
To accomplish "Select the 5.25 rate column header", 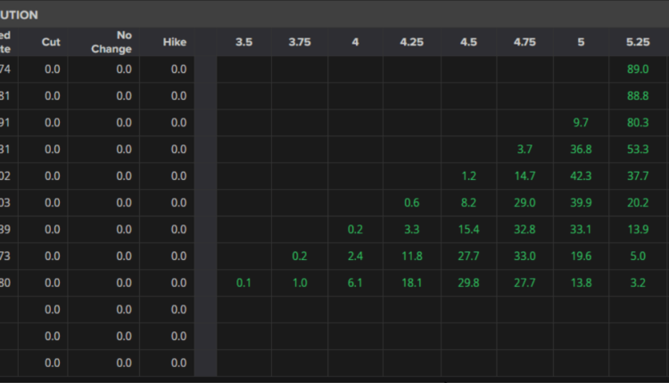I will [x=637, y=42].
